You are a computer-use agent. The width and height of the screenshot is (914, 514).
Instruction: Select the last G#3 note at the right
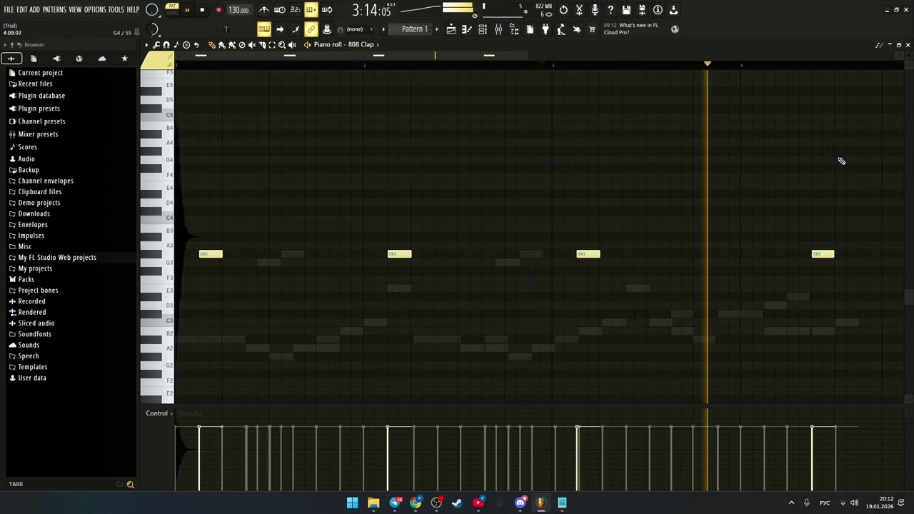coord(823,254)
